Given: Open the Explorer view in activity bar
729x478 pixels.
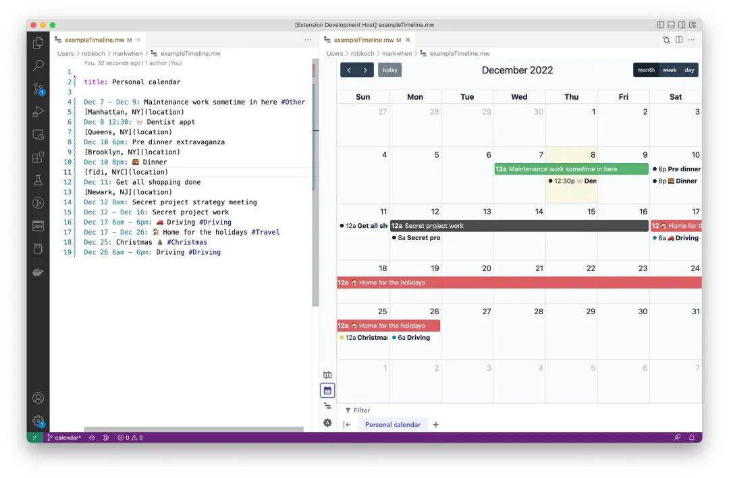Looking at the screenshot, I should coord(38,42).
